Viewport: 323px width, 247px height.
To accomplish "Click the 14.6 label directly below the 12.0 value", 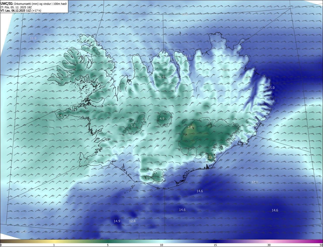I will coord(275,210).
